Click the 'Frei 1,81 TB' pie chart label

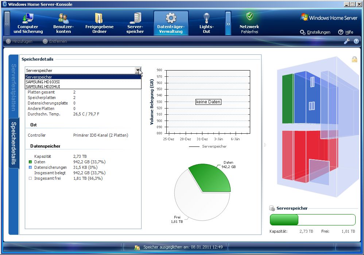pos(177,219)
